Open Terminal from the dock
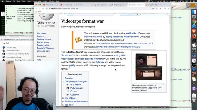The width and height of the screenshot is (197, 110). click(x=194, y=41)
